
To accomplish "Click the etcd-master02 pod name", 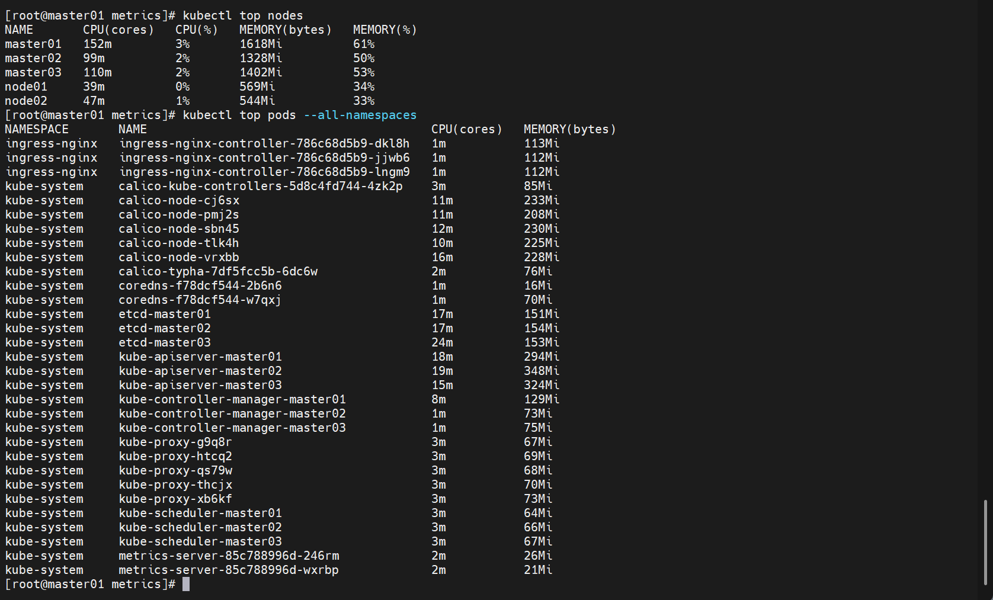I will click(165, 328).
